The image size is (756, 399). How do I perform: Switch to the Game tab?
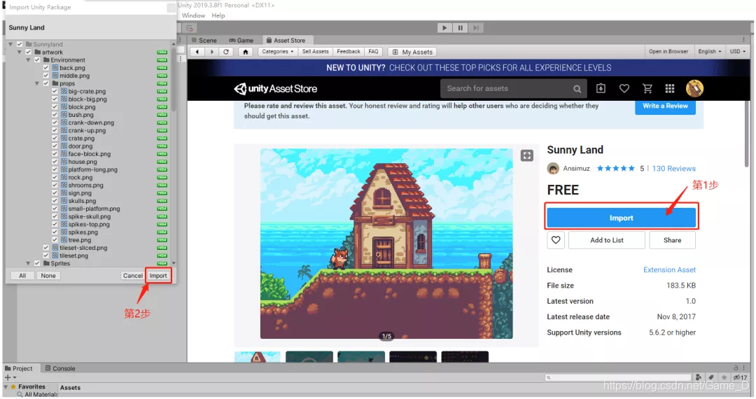point(241,41)
